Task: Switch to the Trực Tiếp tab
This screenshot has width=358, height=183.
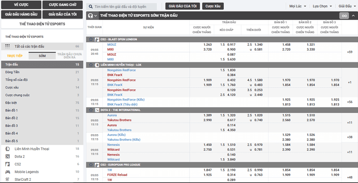Action: (x=14, y=56)
